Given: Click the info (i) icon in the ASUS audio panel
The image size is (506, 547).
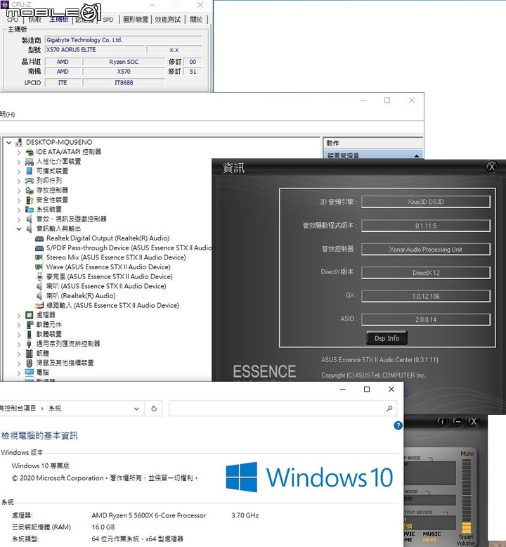Looking at the screenshot, I should pyautogui.click(x=442, y=421).
